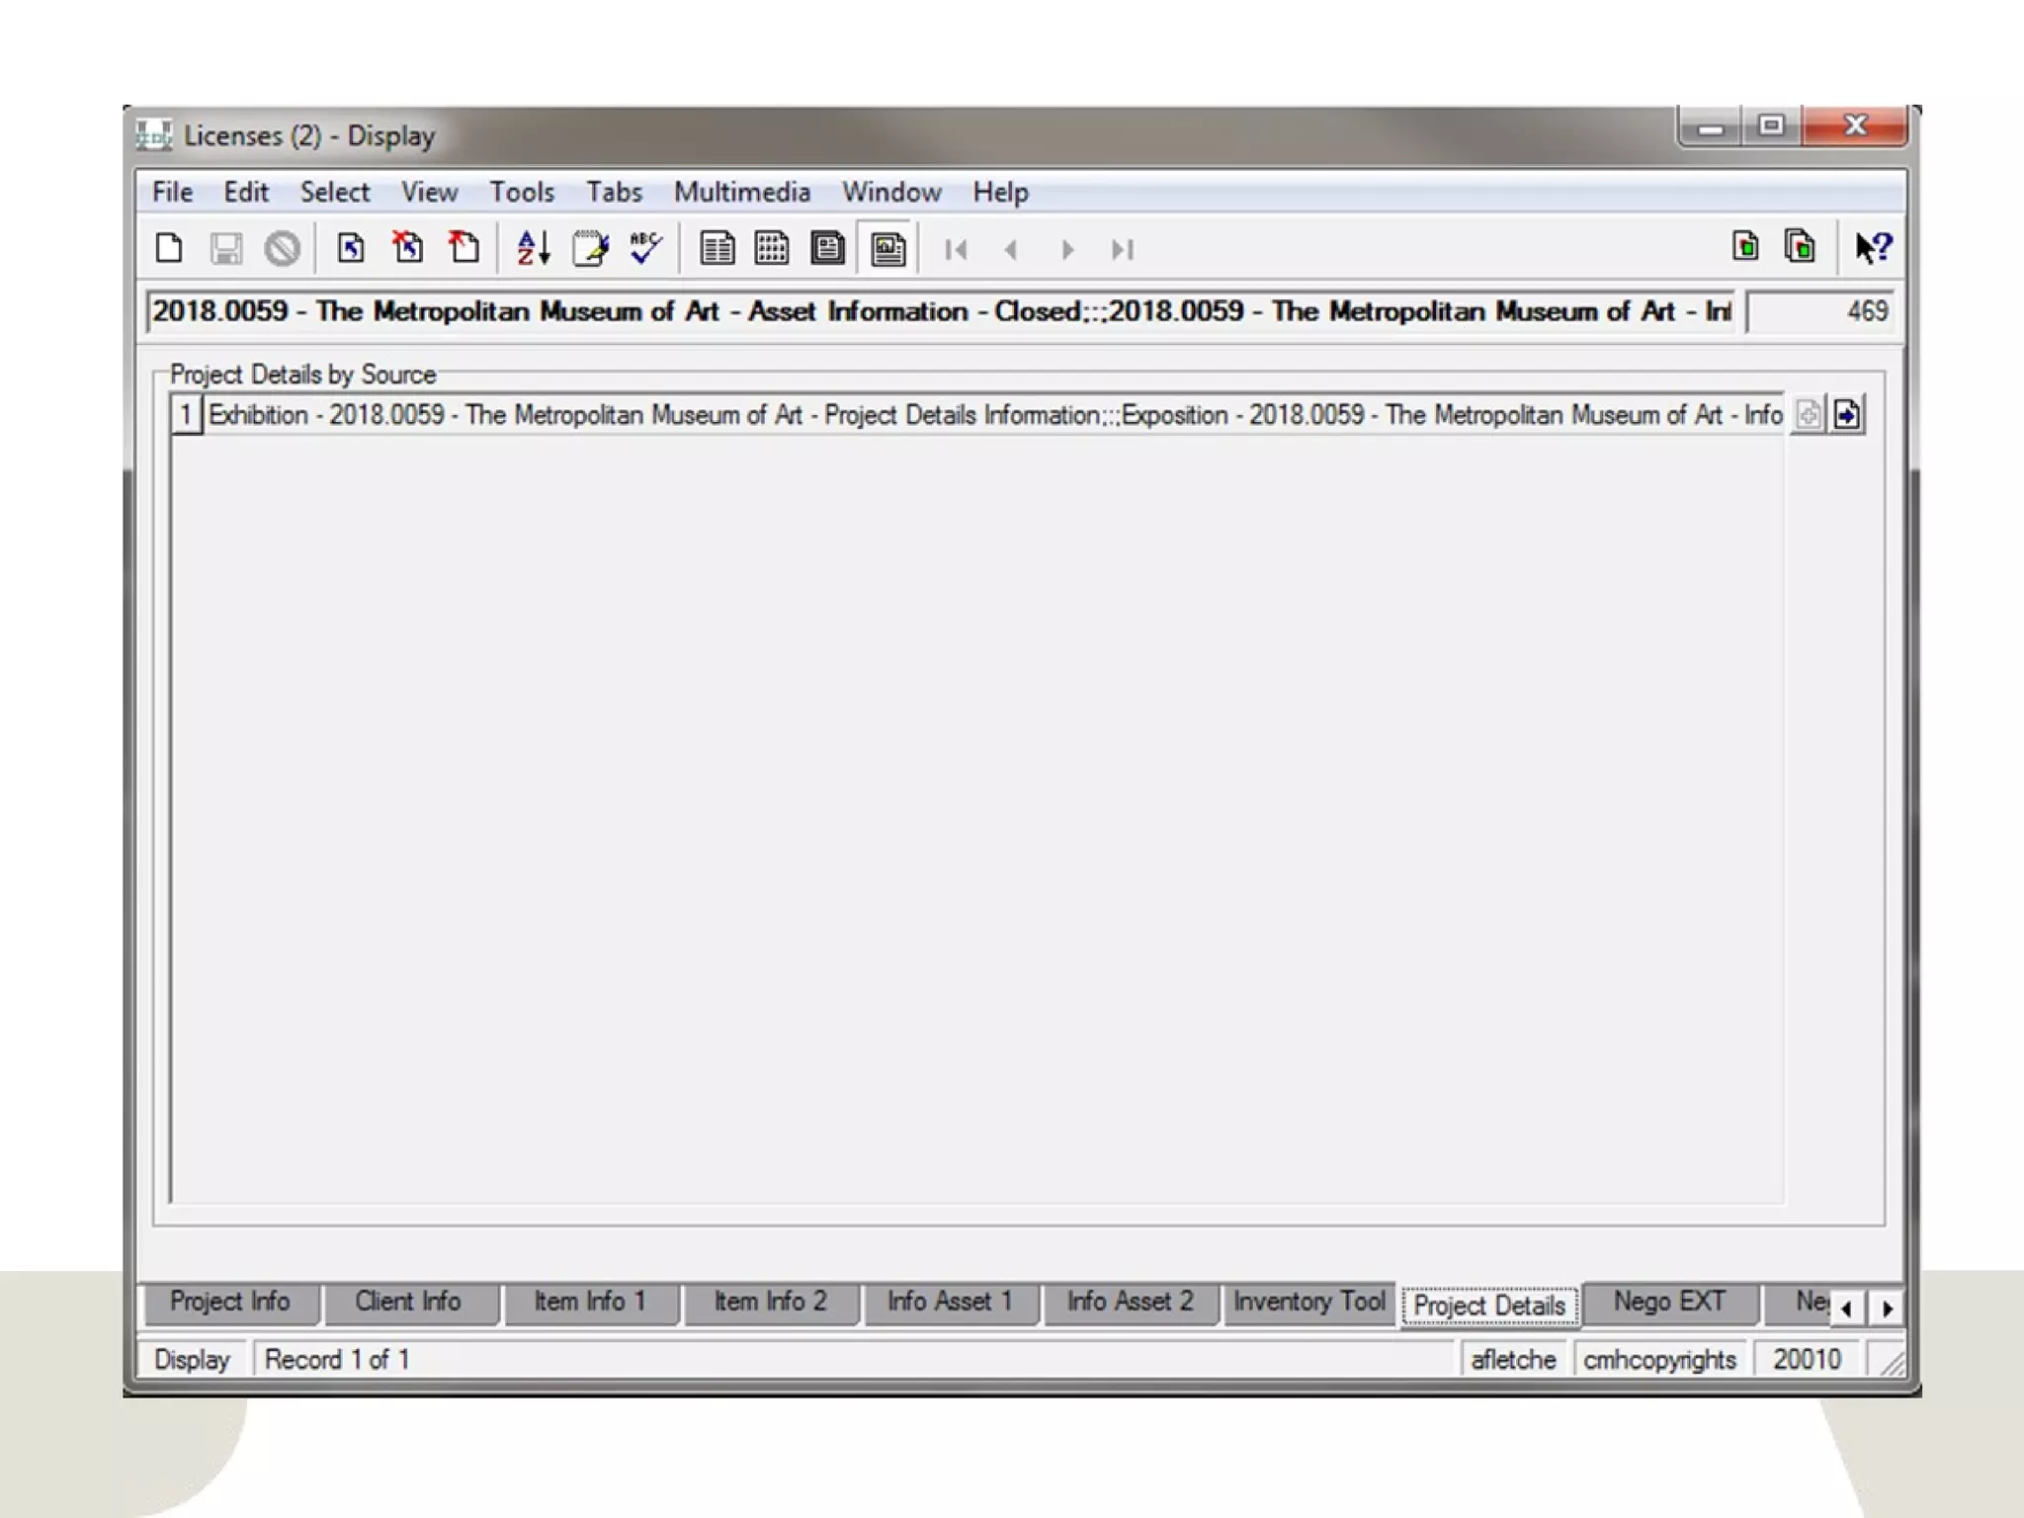The width and height of the screenshot is (2024, 1518).
Task: Click the context help arrow icon
Action: [x=1873, y=248]
